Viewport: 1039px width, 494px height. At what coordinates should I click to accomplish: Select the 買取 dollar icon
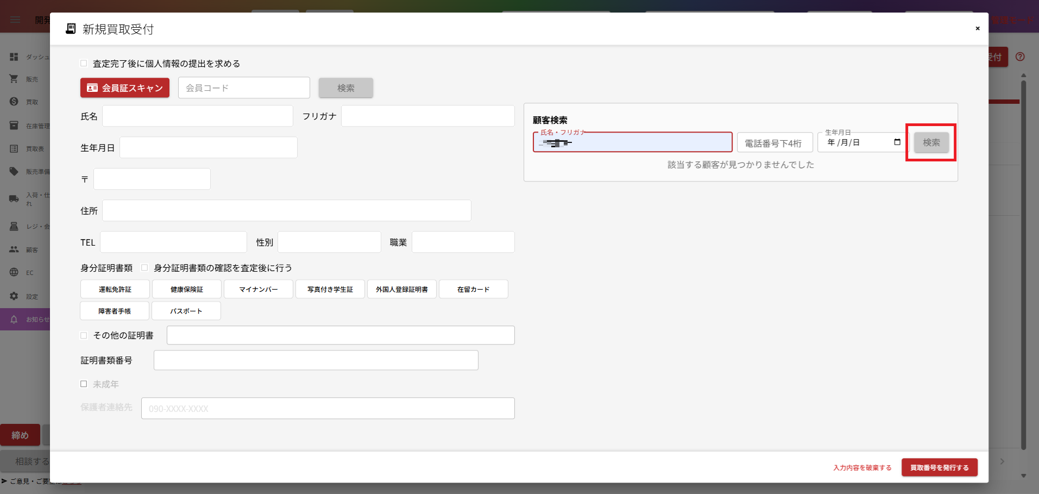point(14,102)
